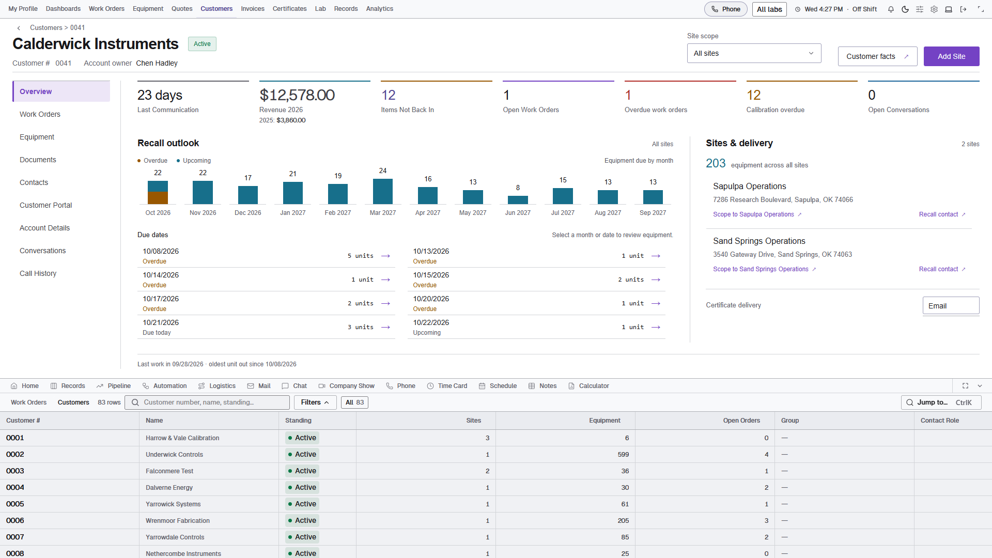Open the Site scope dropdown

point(754,53)
